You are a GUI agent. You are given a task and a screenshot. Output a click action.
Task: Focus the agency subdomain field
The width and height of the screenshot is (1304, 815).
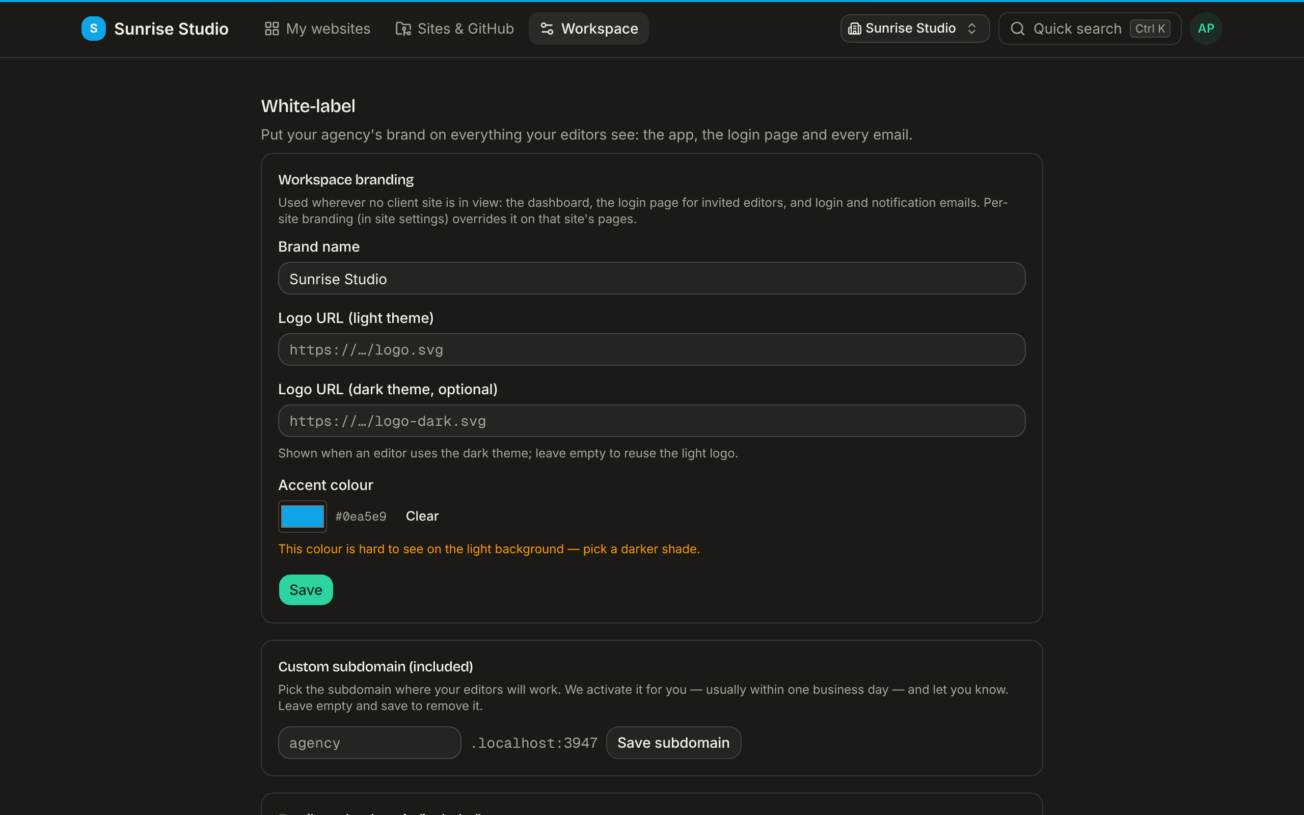coord(370,743)
